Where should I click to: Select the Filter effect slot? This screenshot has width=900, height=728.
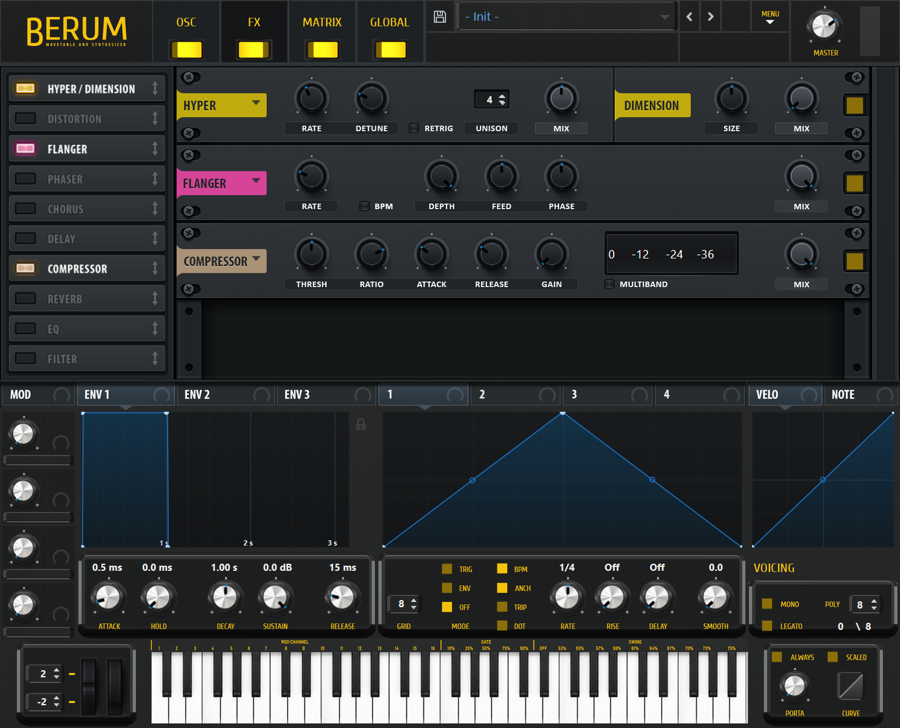[87, 358]
